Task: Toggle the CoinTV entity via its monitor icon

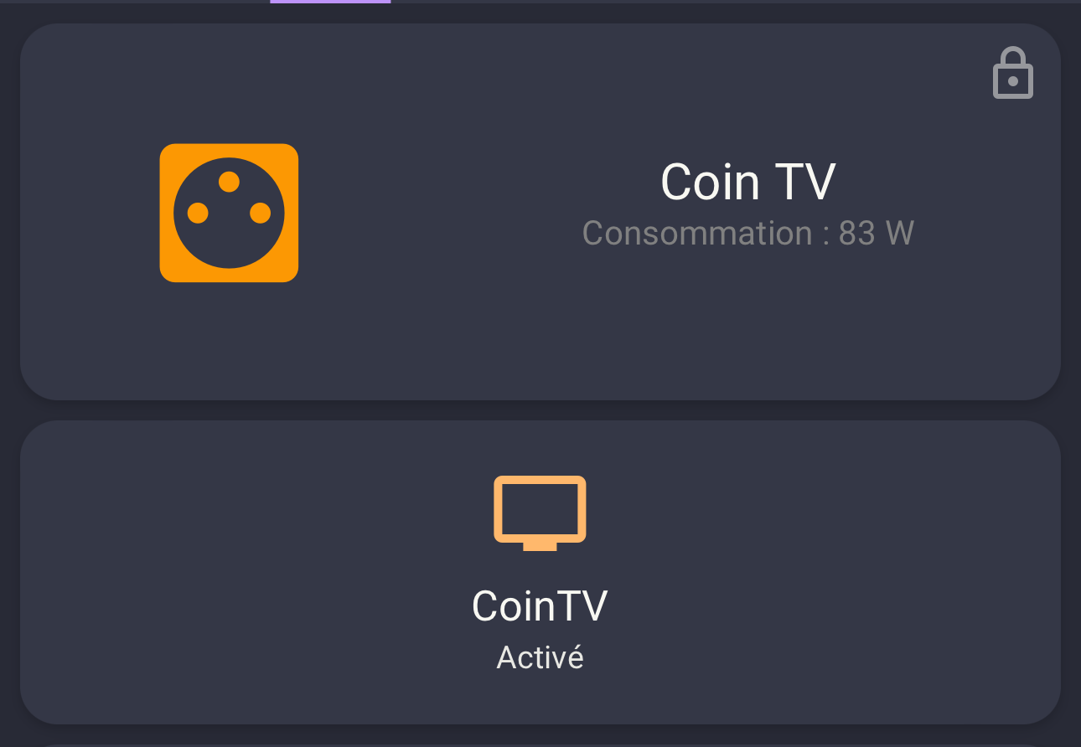Action: pyautogui.click(x=540, y=513)
